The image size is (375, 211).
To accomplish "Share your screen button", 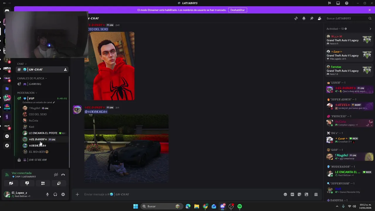I will [27, 183].
